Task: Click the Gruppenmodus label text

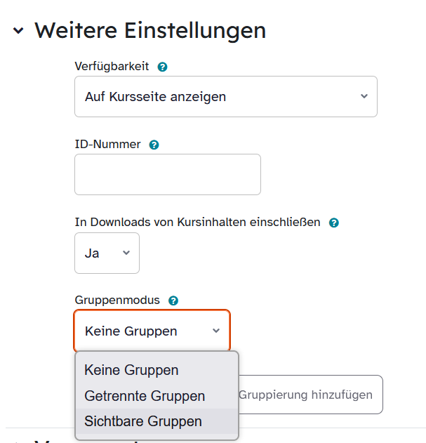Action: (x=117, y=300)
